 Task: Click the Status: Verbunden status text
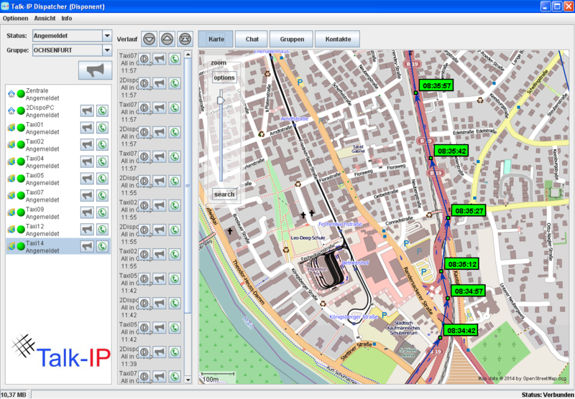pos(548,395)
